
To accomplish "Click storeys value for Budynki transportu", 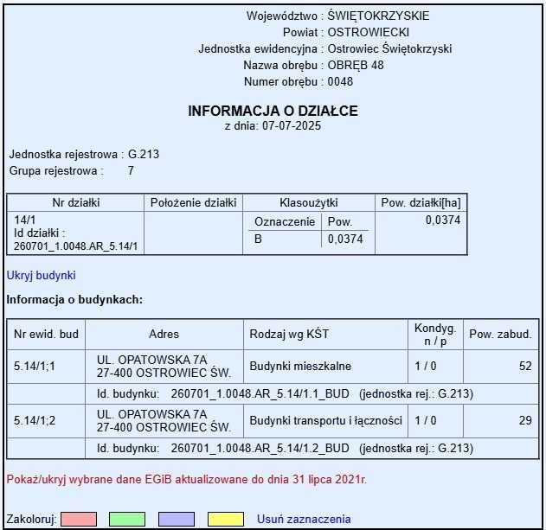I will coord(426,420).
